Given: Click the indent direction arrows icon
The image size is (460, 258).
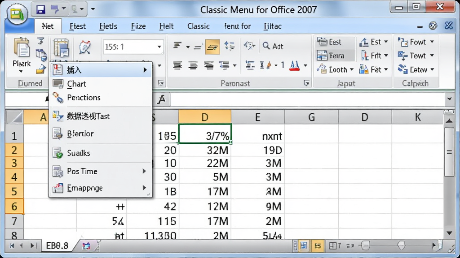Looking at the screenshot, I should [x=250, y=46].
